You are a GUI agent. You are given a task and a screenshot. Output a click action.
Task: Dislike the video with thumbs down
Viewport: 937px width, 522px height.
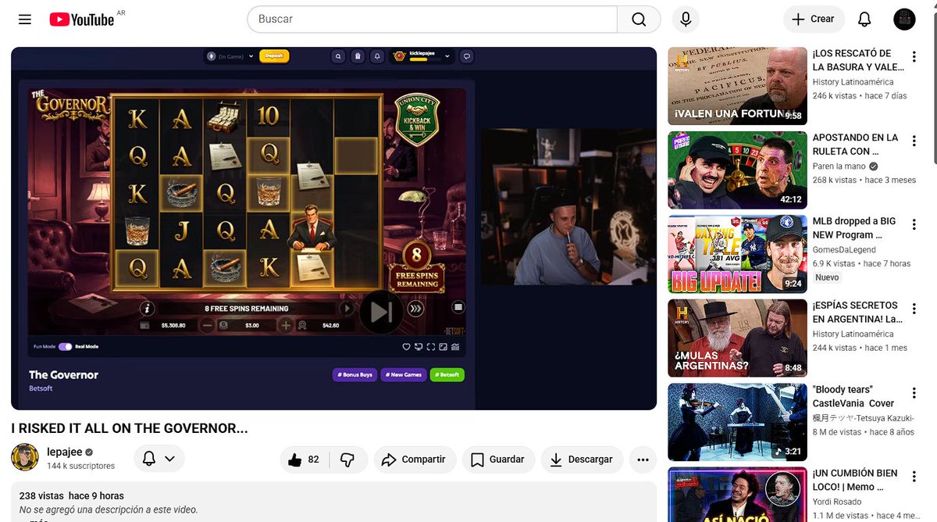[x=347, y=459]
